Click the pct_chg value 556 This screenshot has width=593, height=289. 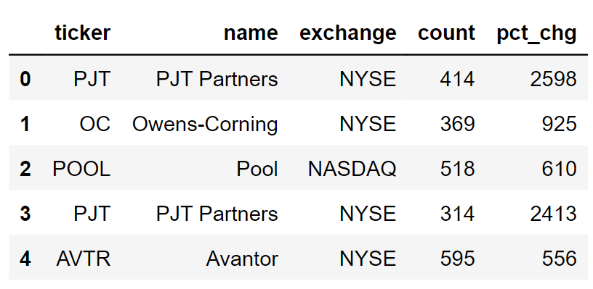(560, 259)
